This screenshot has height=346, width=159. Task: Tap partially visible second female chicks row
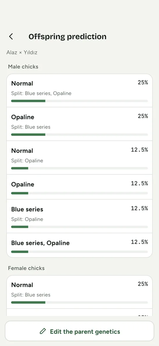click(79, 312)
